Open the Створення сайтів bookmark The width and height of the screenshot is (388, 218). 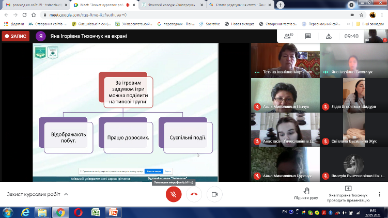click(48, 24)
